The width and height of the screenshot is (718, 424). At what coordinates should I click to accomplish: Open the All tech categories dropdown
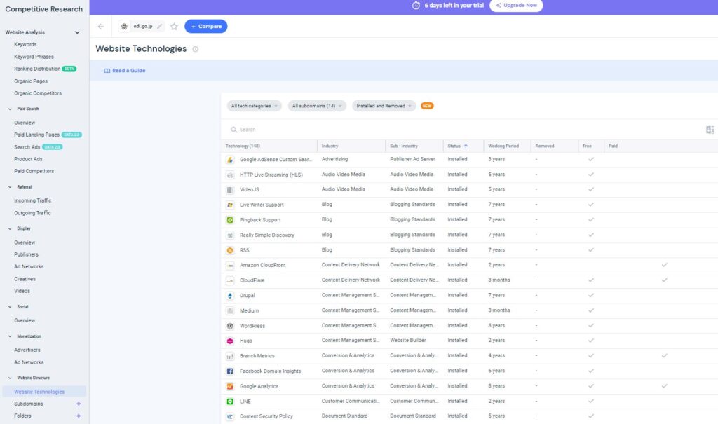pos(254,106)
